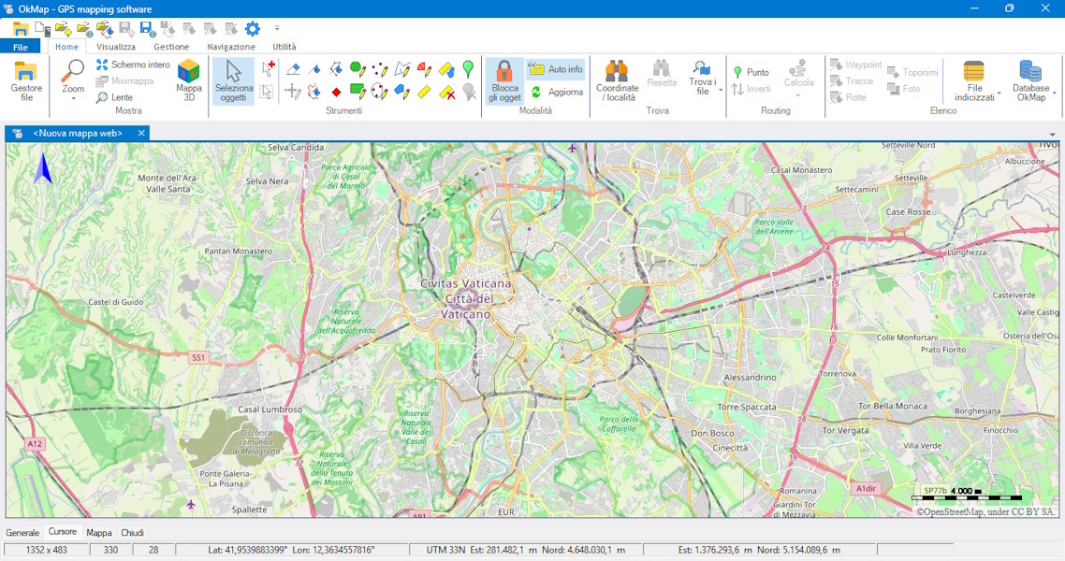Viewport: 1065px width, 561px height.
Task: Toggle the Seleziona oggetti mode
Action: point(234,80)
